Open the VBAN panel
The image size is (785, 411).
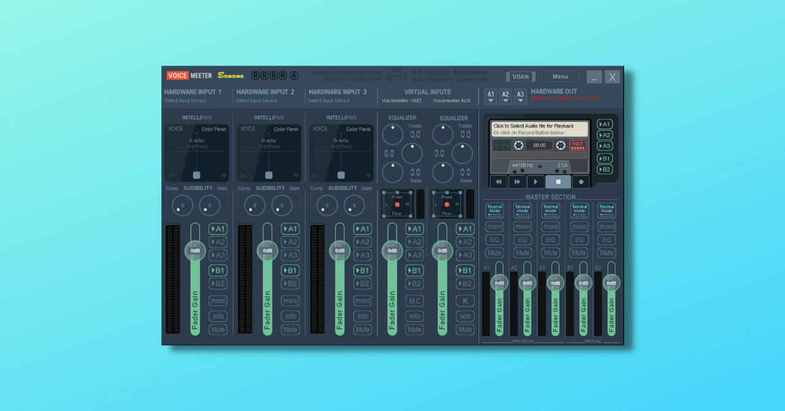tap(520, 76)
